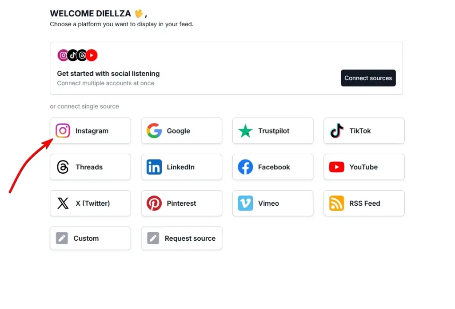
Task: Select the YouTube source icon
Action: tap(336, 167)
